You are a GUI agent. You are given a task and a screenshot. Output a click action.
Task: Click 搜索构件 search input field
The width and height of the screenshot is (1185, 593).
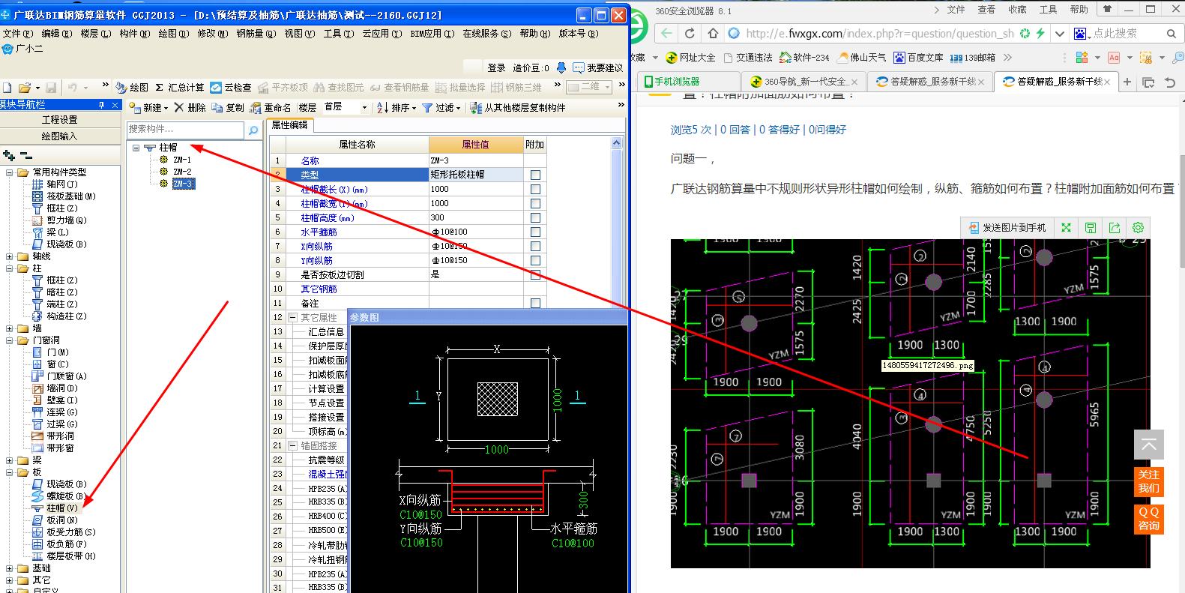point(185,129)
